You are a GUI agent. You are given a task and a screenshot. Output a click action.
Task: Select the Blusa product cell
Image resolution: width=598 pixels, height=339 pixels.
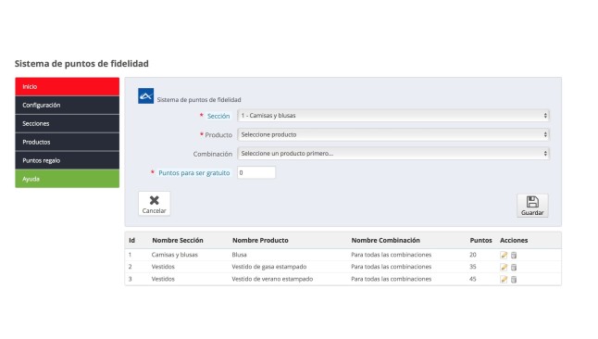[239, 255]
